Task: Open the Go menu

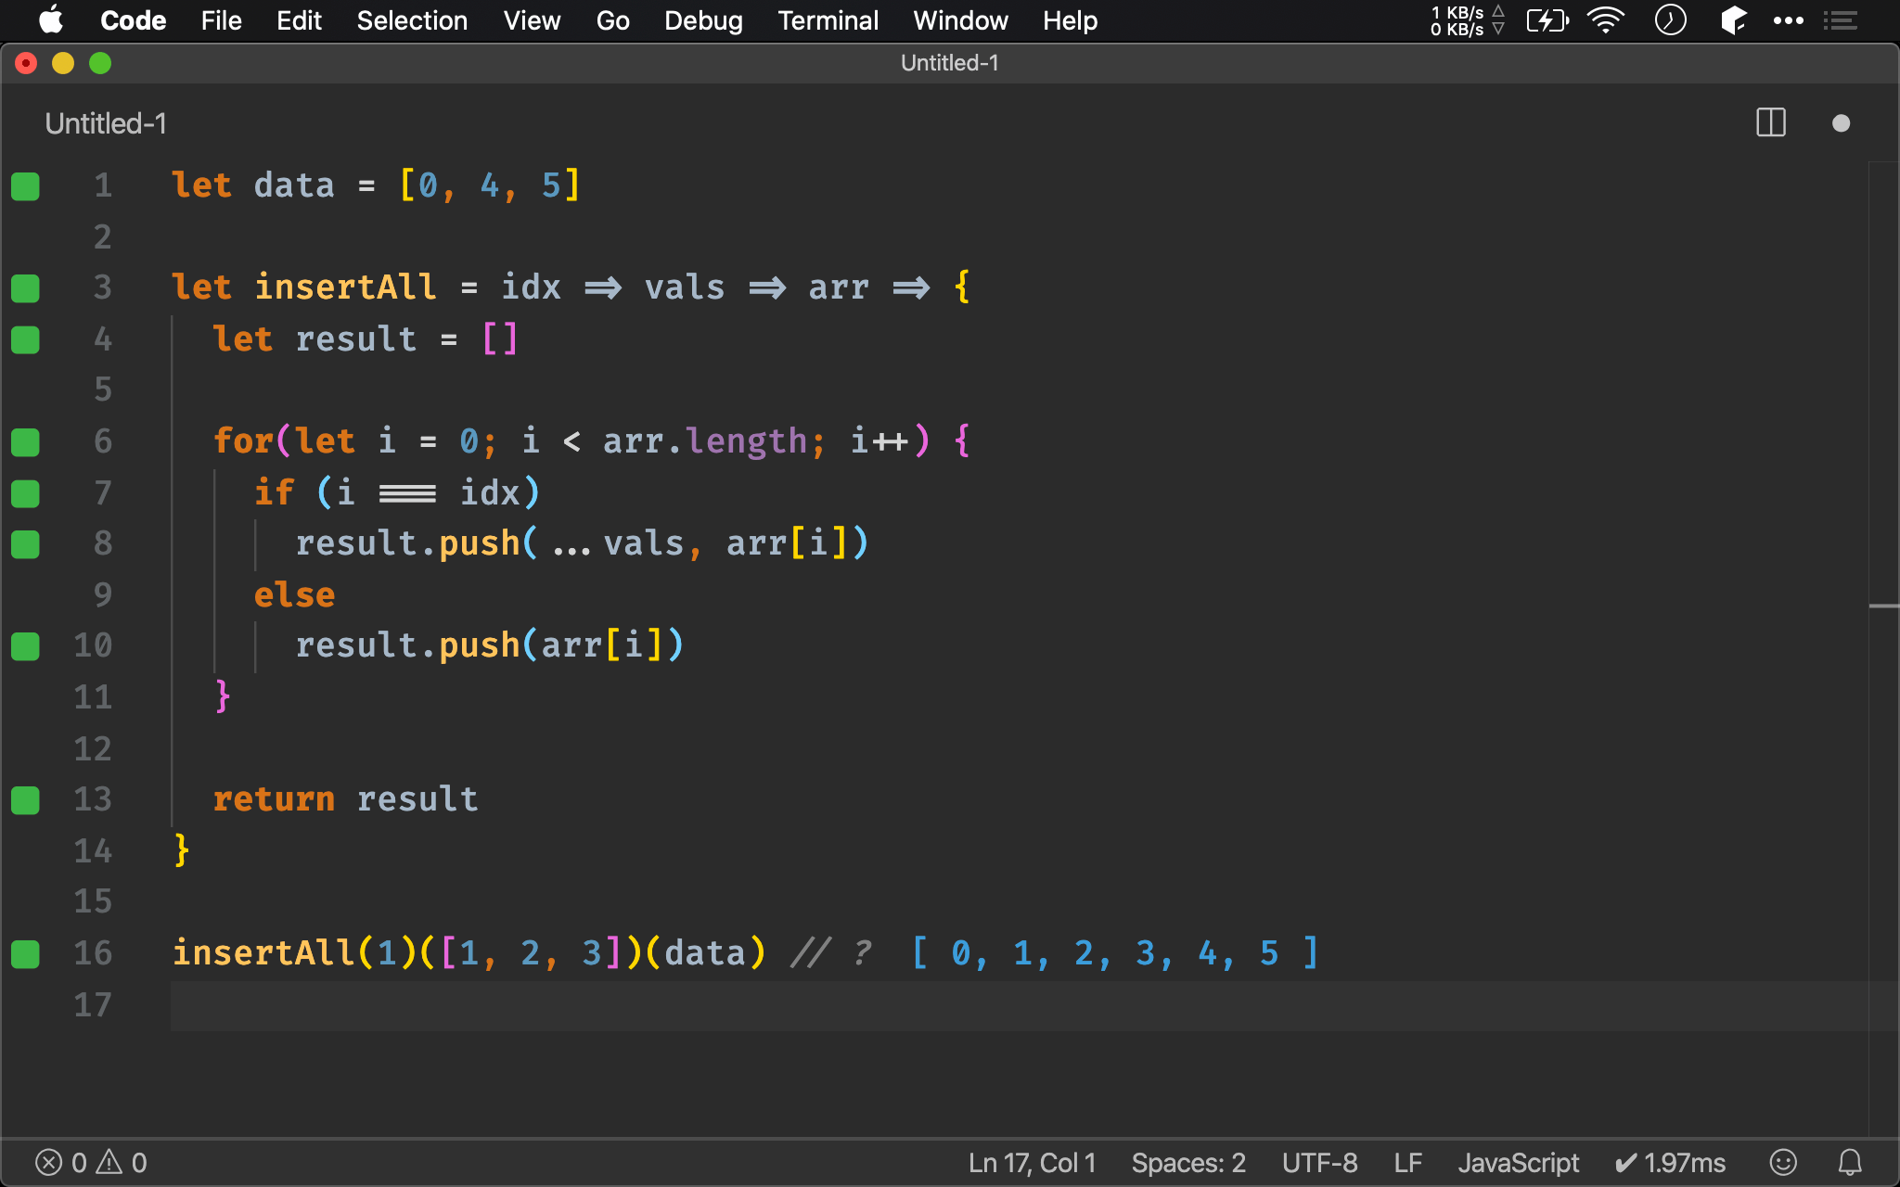Action: tap(612, 20)
